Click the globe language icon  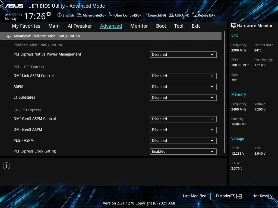click(59, 15)
